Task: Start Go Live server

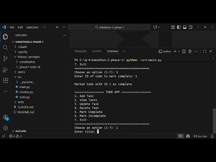Action: pos(200,136)
